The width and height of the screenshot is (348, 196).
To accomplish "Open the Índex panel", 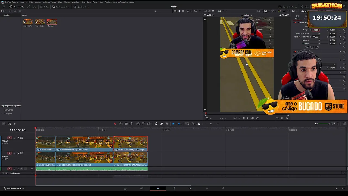I will pos(44,7).
